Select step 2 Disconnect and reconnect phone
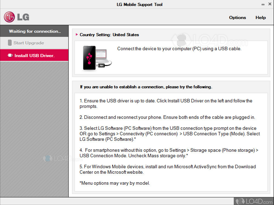The image size is (274, 205). [167, 117]
